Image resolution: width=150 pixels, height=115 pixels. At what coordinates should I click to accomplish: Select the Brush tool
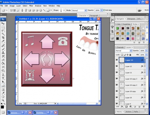pyautogui.click(x=3, y=49)
